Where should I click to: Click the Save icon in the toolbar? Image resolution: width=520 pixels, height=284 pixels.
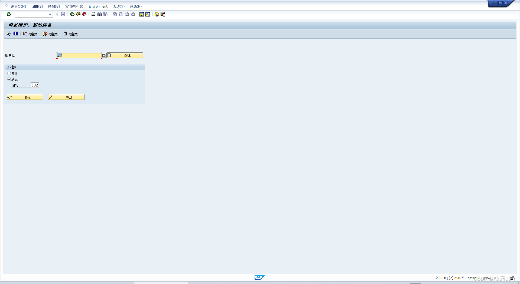tap(63, 14)
